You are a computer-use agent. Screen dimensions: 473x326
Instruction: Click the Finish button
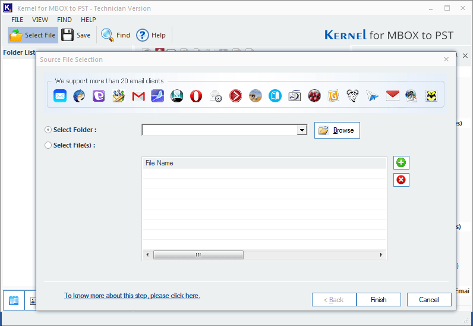click(x=379, y=299)
